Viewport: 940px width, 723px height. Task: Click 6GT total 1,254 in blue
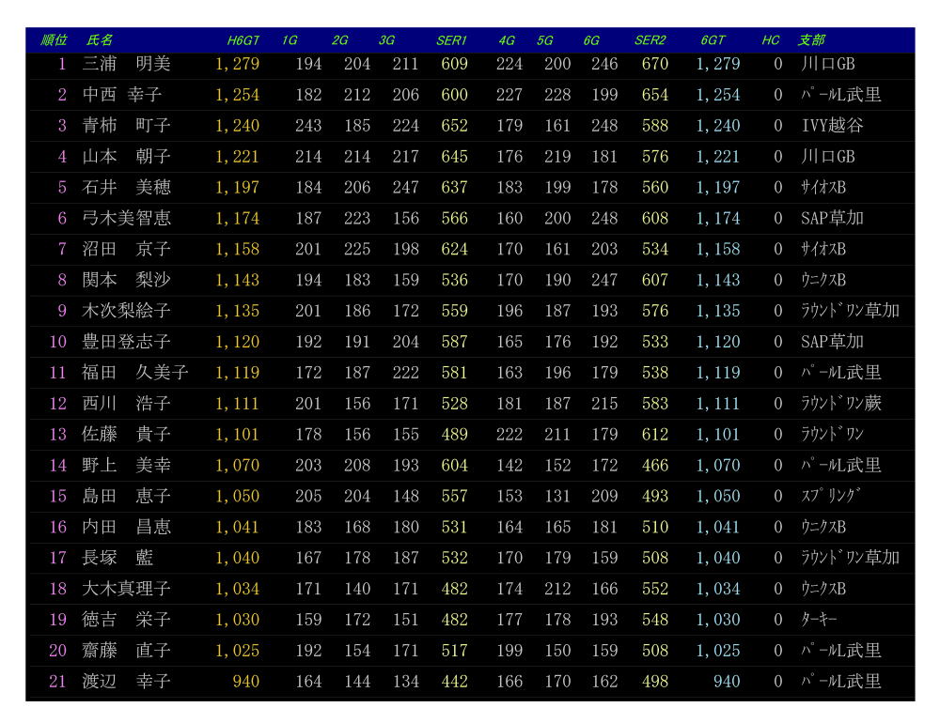click(718, 95)
